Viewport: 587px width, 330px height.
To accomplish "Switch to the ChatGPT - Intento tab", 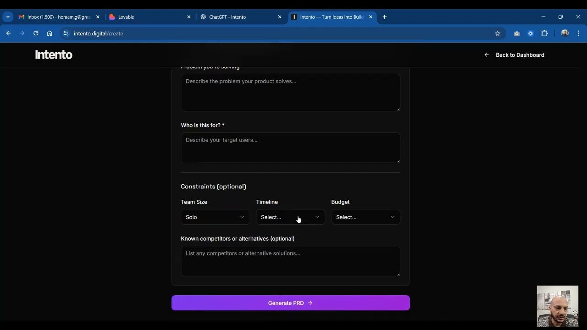I will 238,17.
